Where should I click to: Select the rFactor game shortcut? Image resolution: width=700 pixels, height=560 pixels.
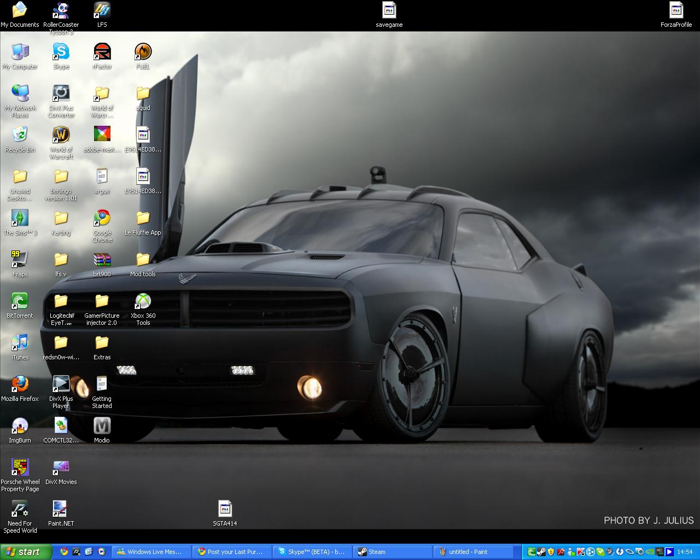pos(102,56)
